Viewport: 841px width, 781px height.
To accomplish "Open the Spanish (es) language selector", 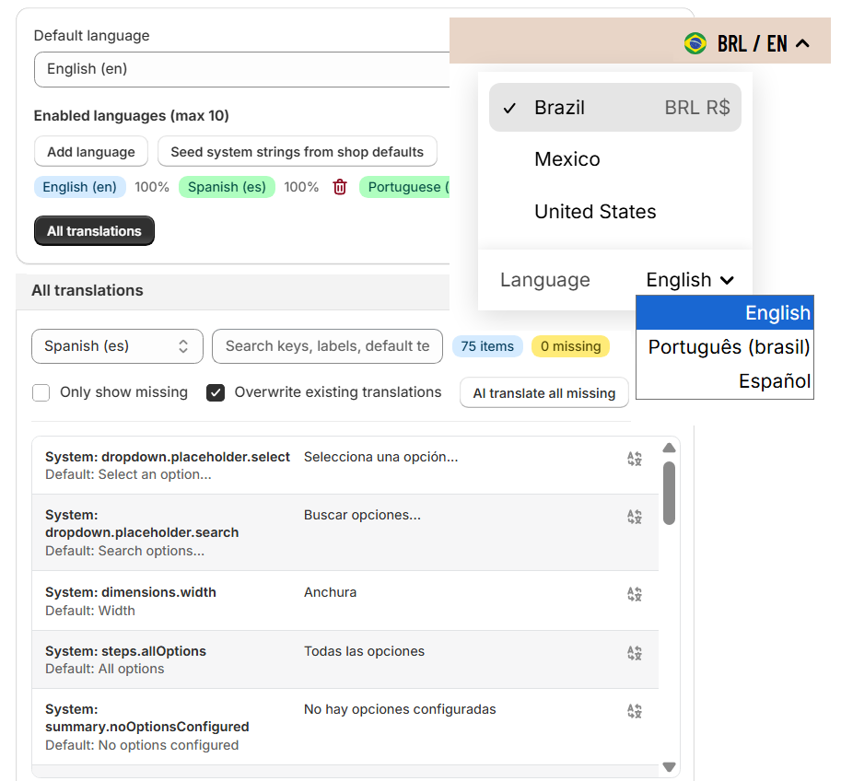I will [x=118, y=346].
